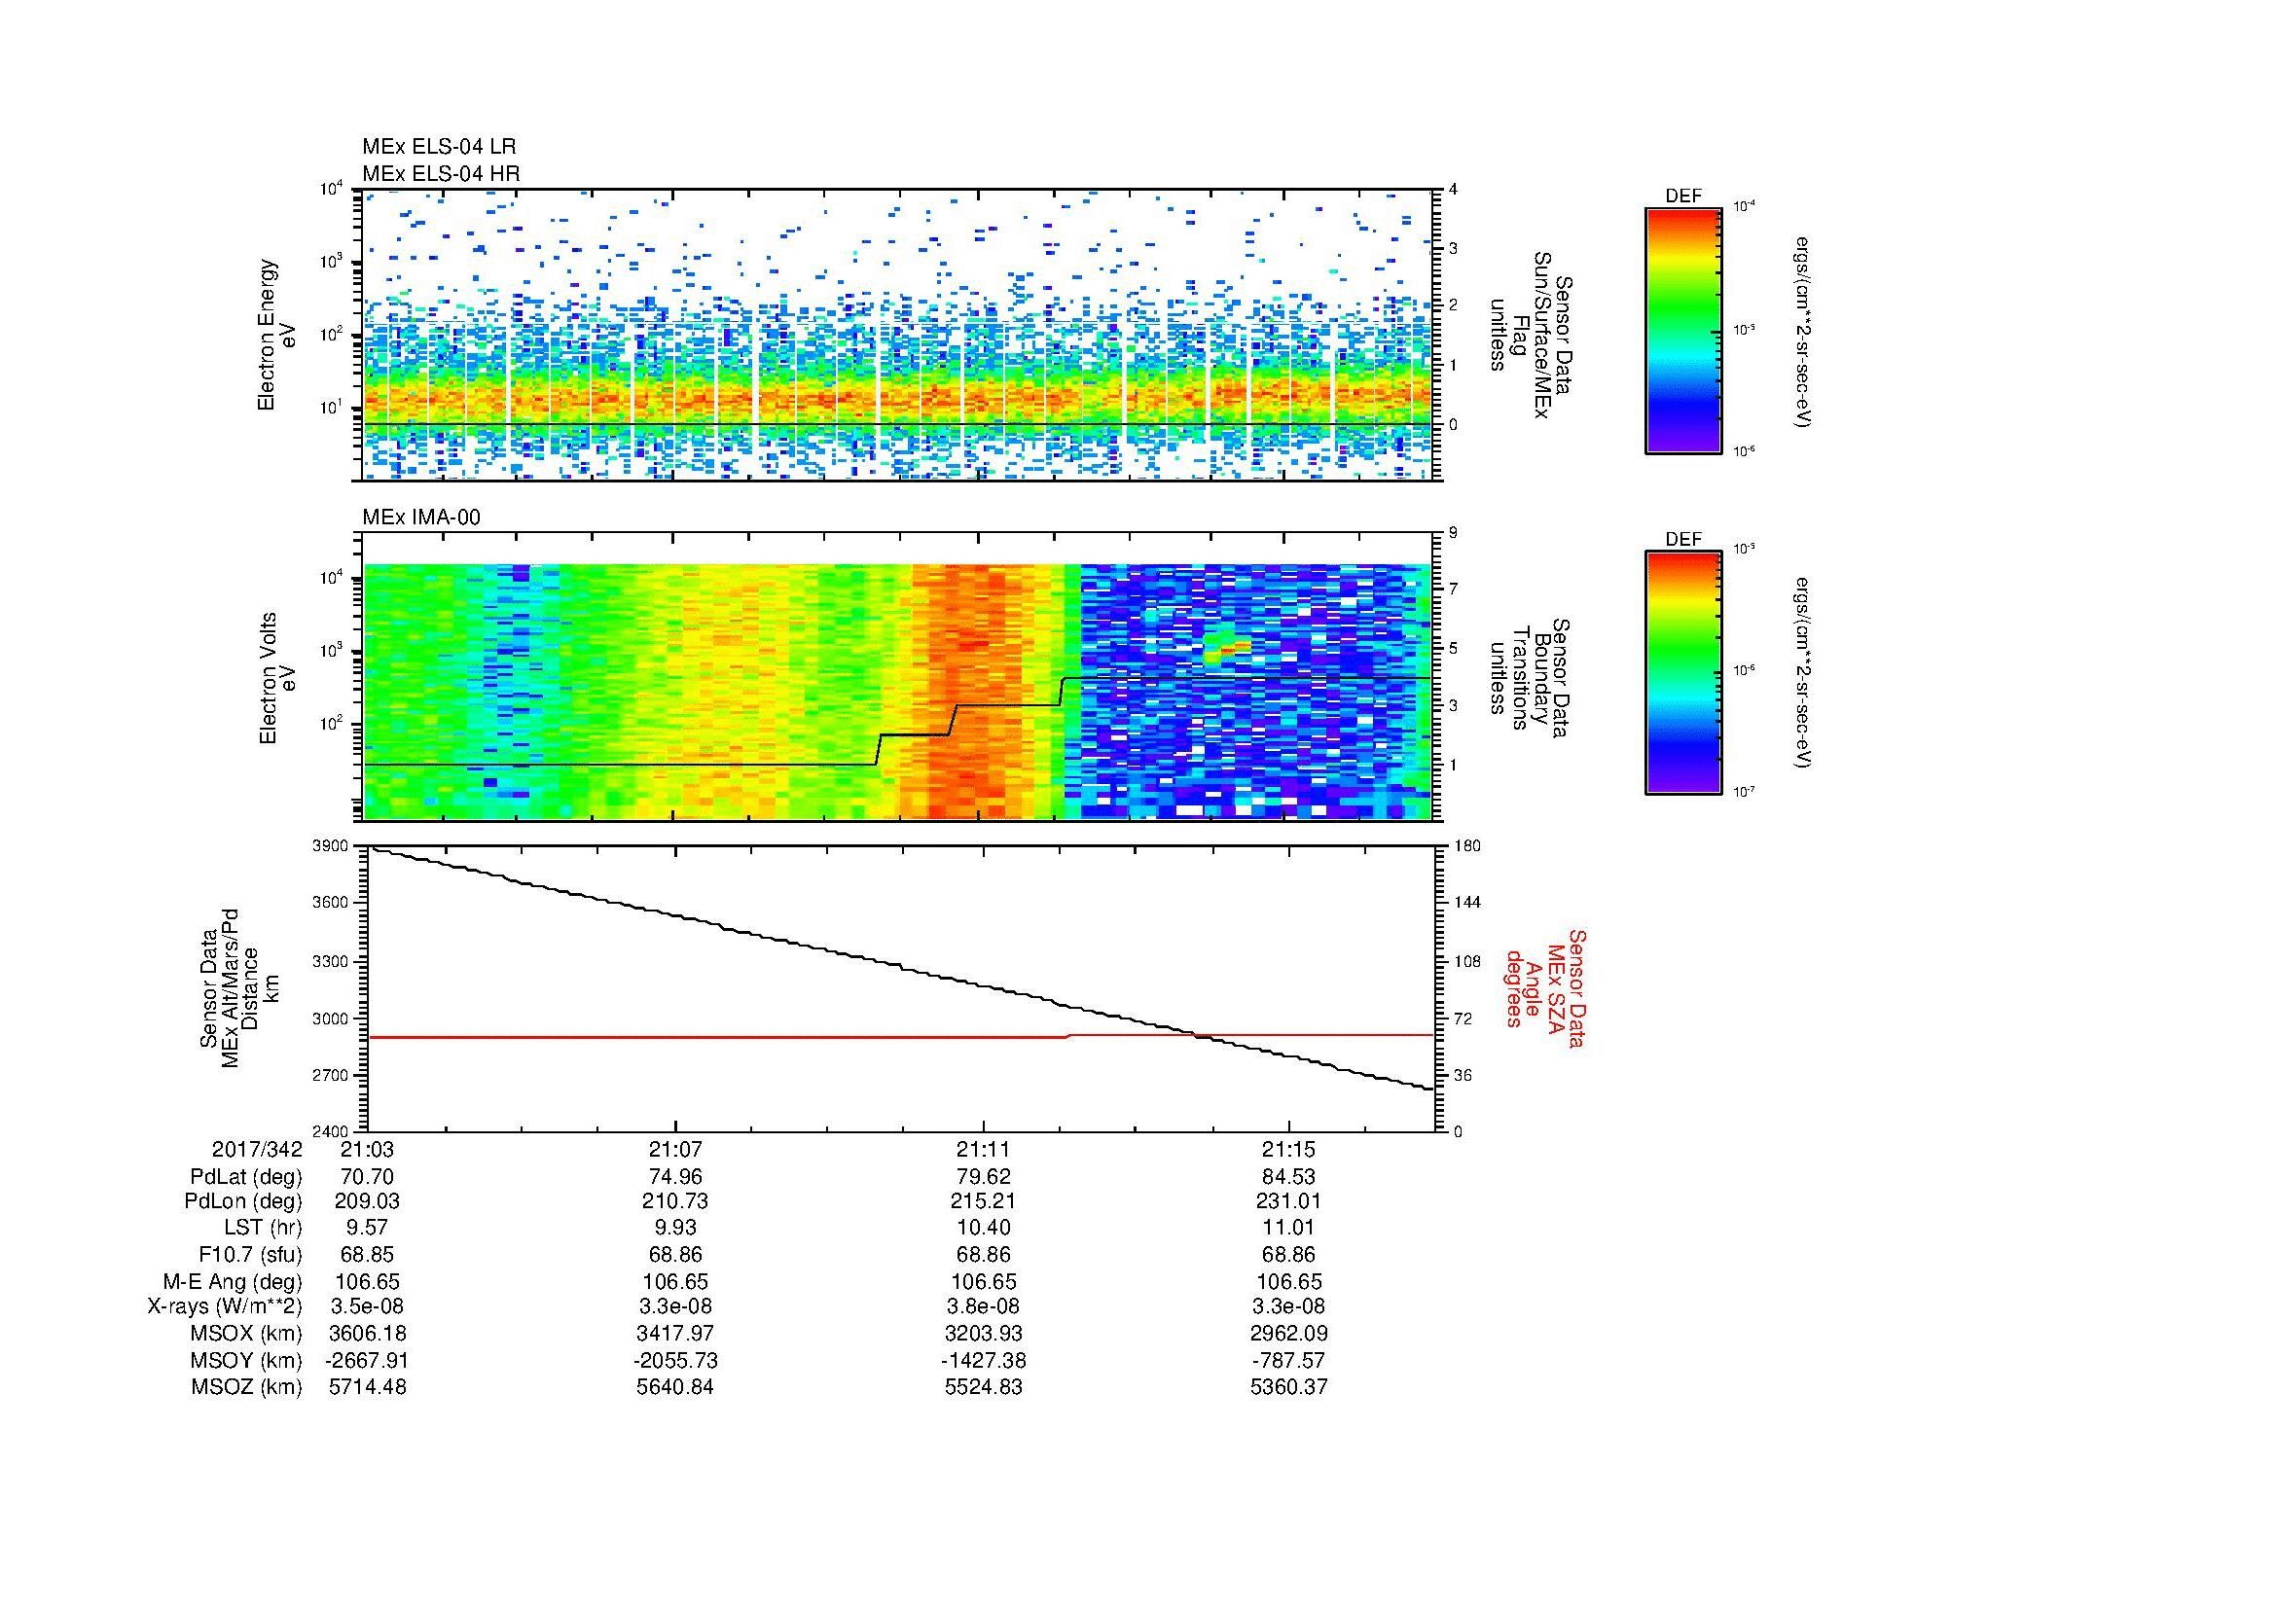
Task: Click the 'LST (hr)' row label
Action: (x=263, y=1229)
